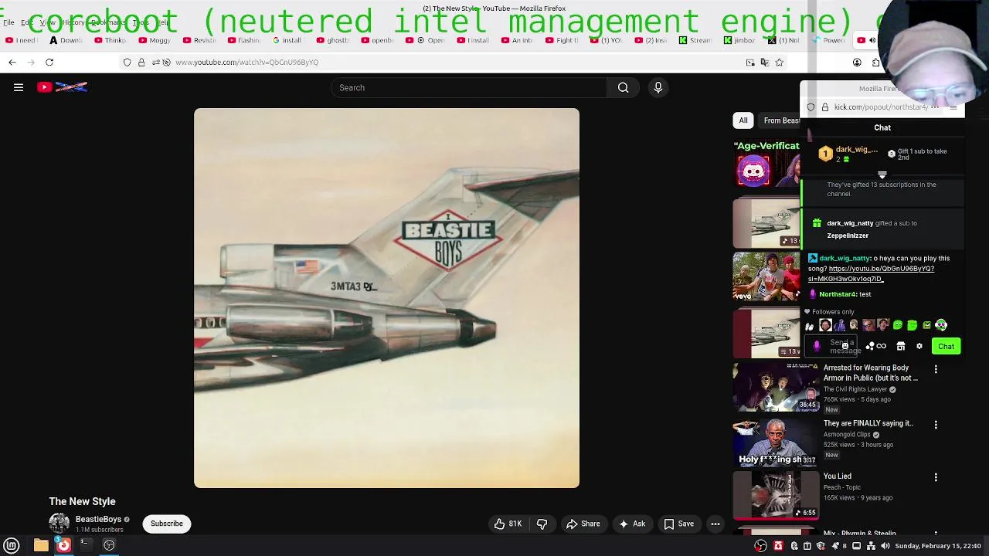Screen dimensions: 989x556
Task: Select the From Beastie Boys filter chip
Action: pyautogui.click(x=780, y=120)
